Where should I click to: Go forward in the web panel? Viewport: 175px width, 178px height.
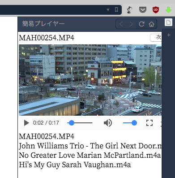pos(131,24)
